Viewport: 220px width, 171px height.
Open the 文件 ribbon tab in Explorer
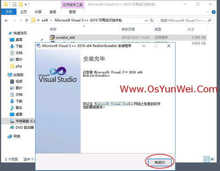point(9,12)
